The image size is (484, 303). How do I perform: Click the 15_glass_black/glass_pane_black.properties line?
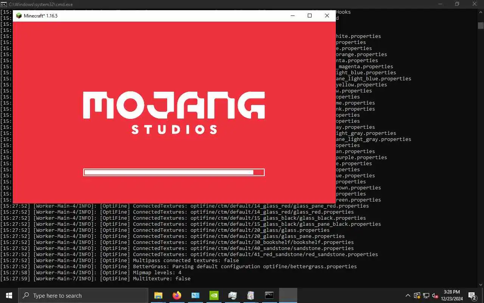point(191,224)
